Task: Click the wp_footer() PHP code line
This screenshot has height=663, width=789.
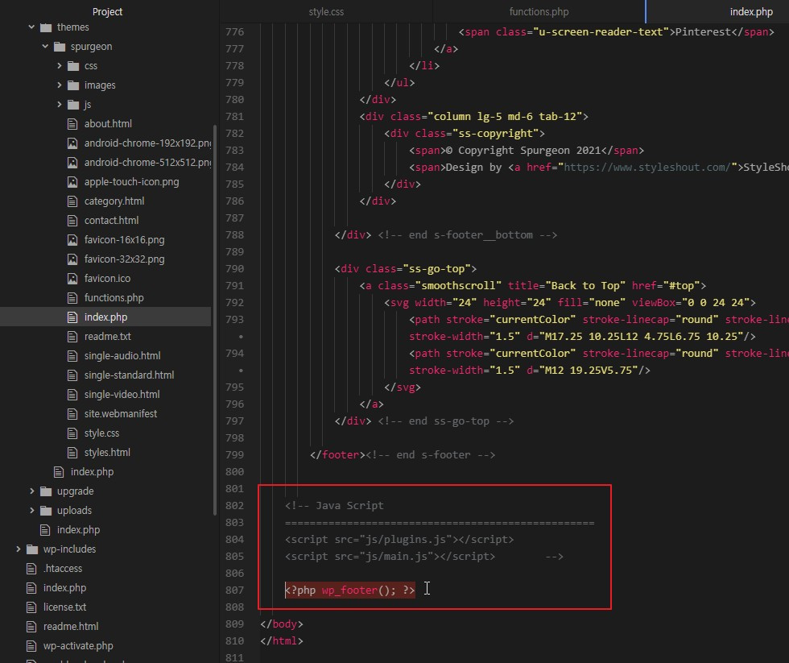Action: [x=350, y=590]
